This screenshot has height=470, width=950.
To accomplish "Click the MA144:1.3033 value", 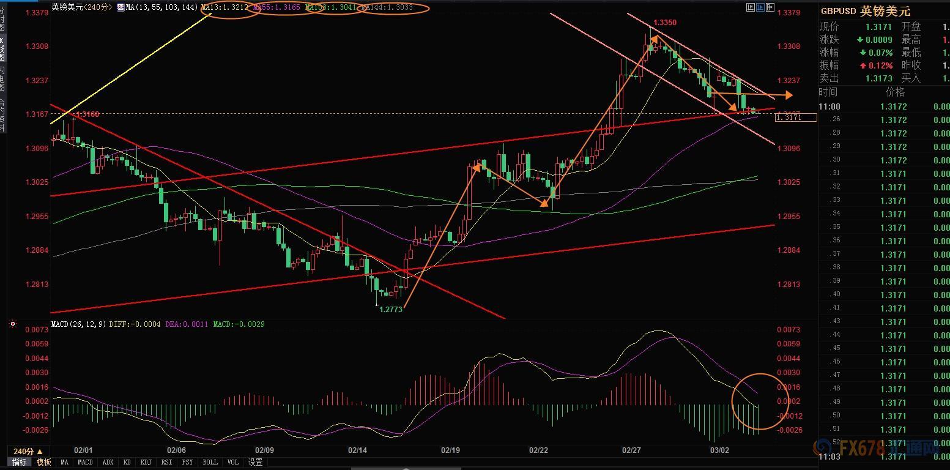I will point(387,7).
